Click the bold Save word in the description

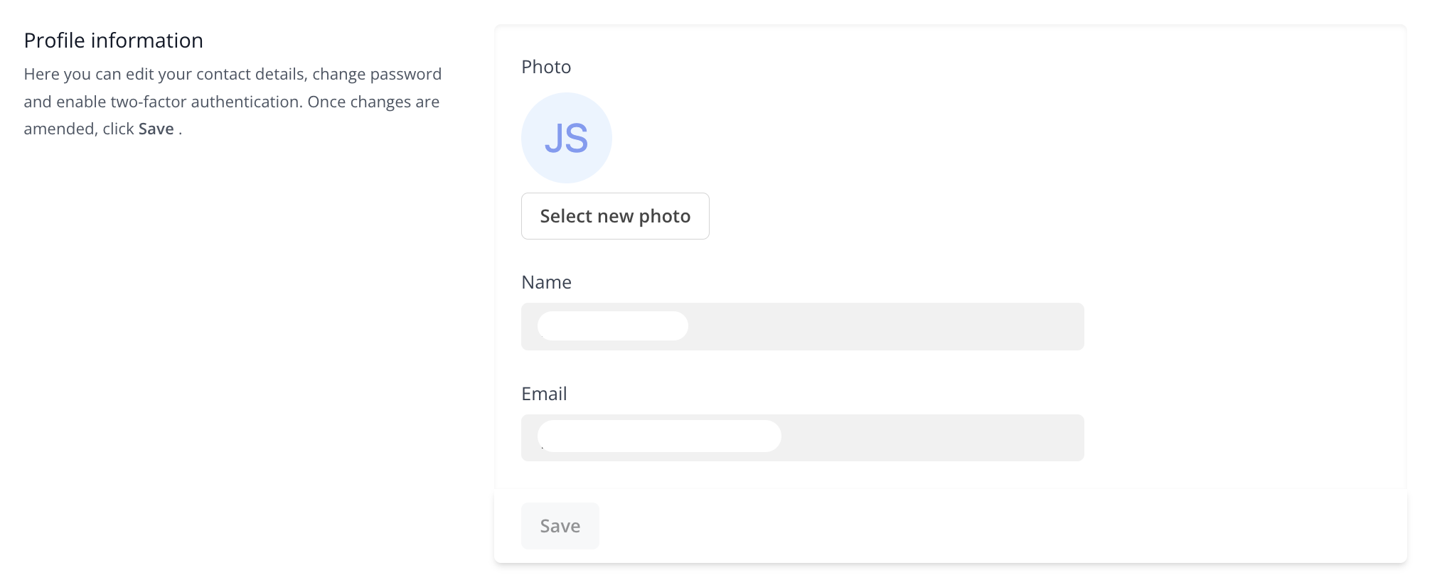pyautogui.click(x=156, y=129)
